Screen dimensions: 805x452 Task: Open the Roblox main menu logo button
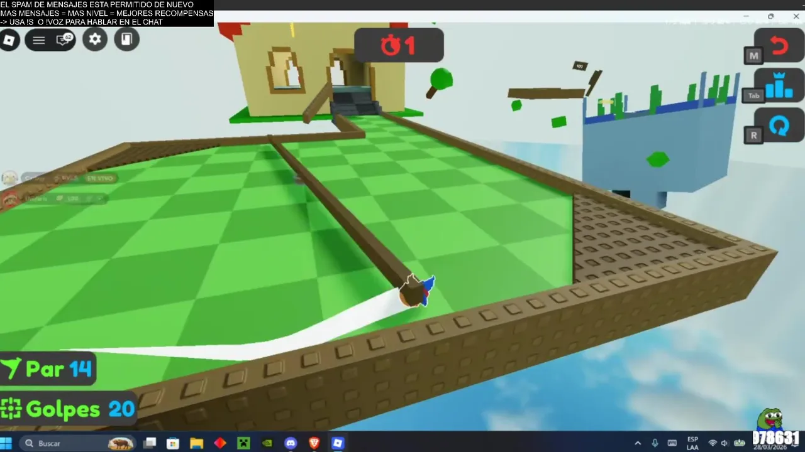[x=9, y=40]
